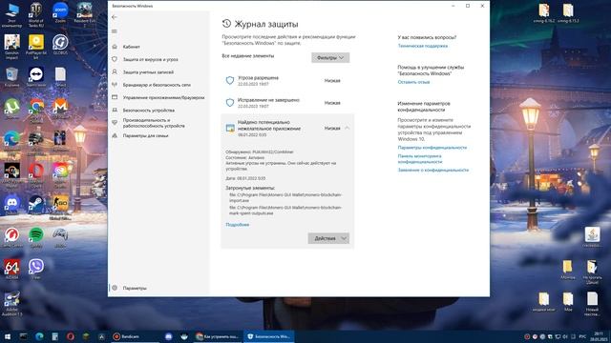Click the app icon of the unwanted application entry
The image size is (611, 343).
(230, 128)
